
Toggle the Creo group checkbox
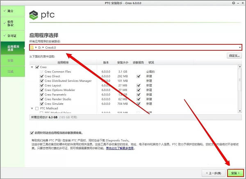[x=37, y=67]
